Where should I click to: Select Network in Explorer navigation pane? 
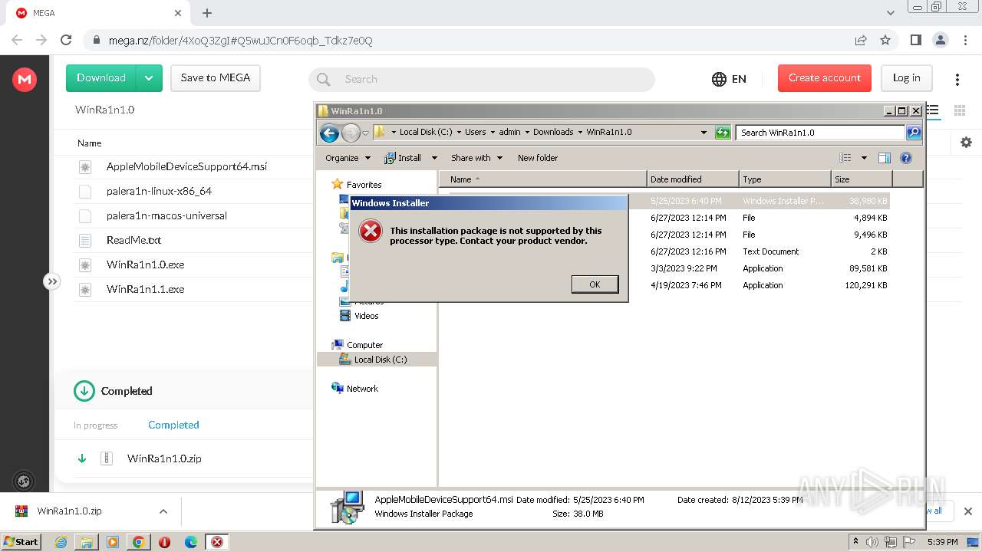coord(362,389)
